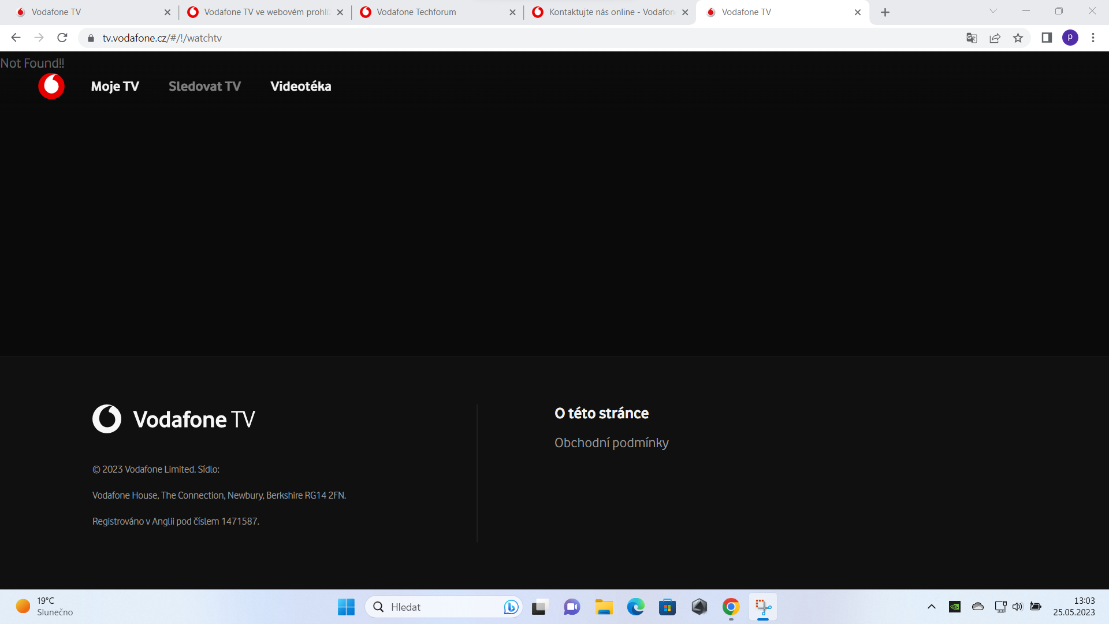This screenshot has width=1109, height=624.
Task: Expand the tab search dropdown arrow
Action: click(993, 11)
